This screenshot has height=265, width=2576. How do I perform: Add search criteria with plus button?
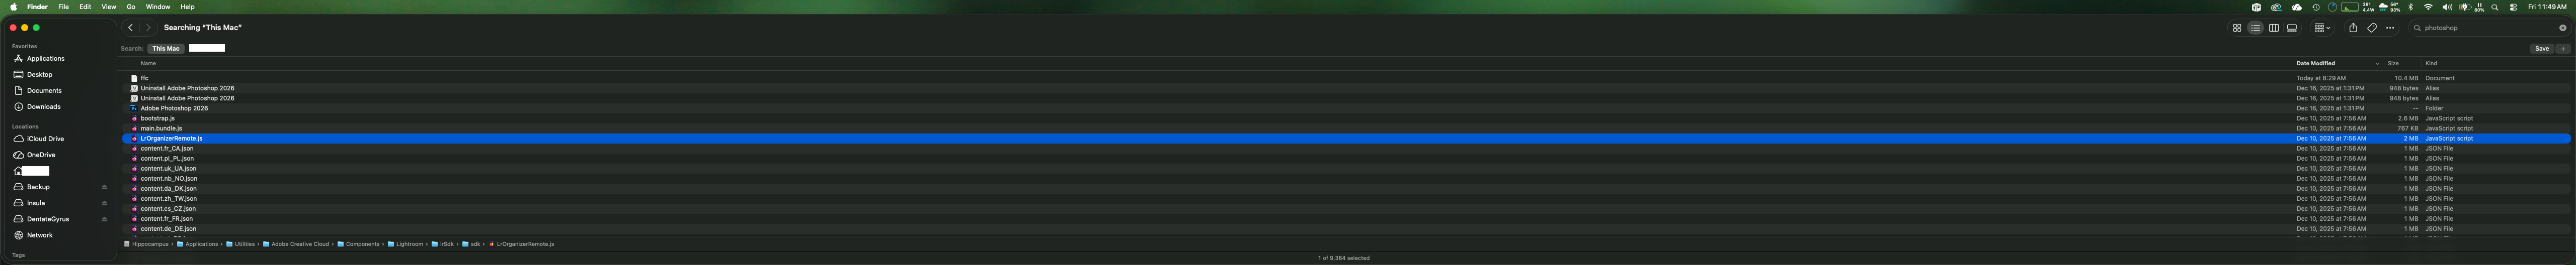click(x=2563, y=48)
